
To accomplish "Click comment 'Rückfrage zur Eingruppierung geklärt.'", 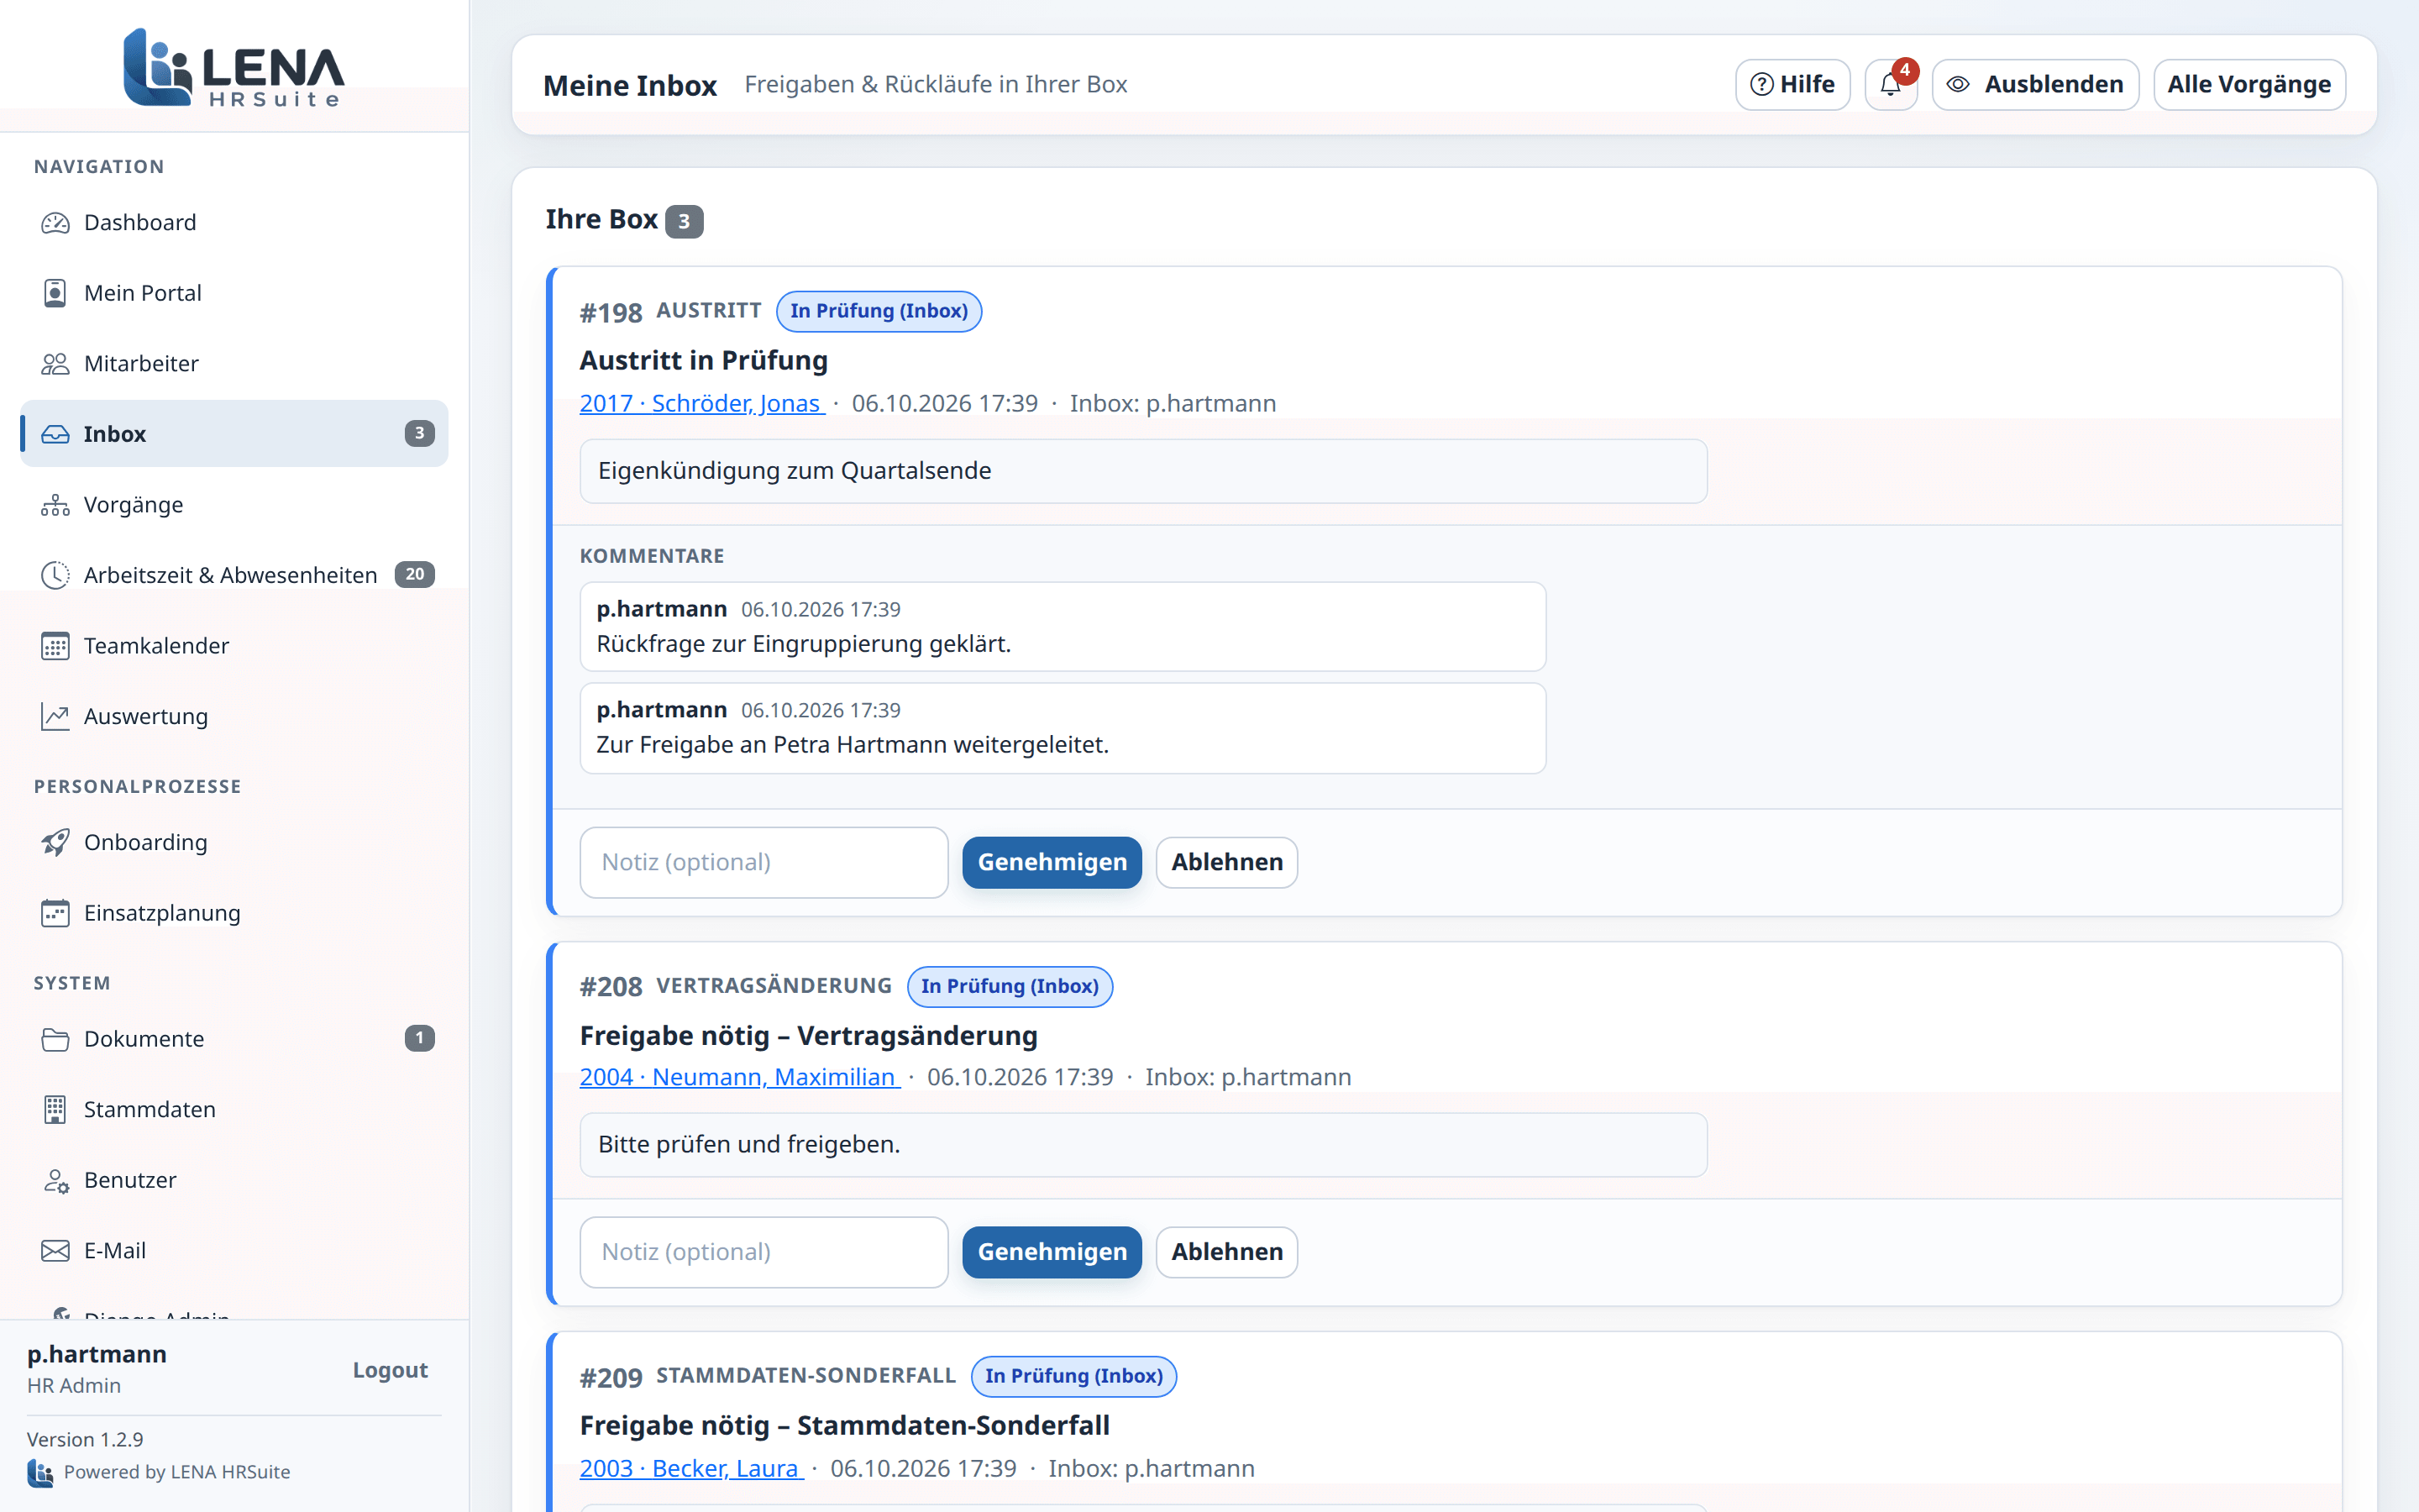I will pos(804,644).
